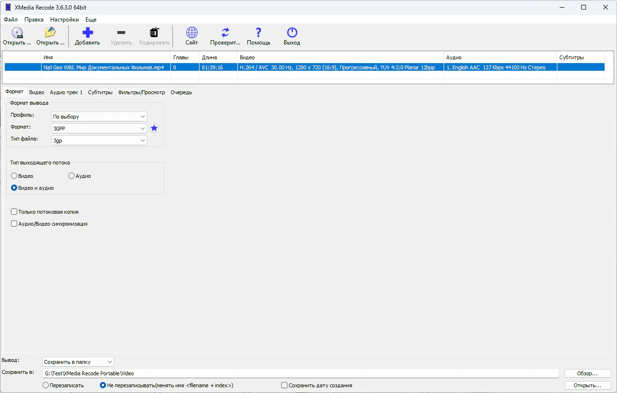
Task: Click the Обзор... browse button
Action: coord(587,373)
